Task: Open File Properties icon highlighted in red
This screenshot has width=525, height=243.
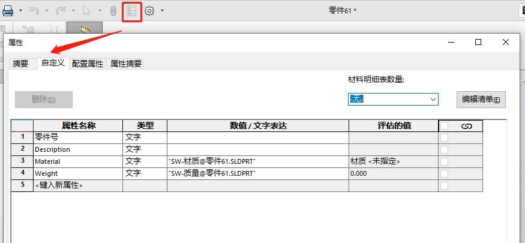Action: (x=131, y=11)
